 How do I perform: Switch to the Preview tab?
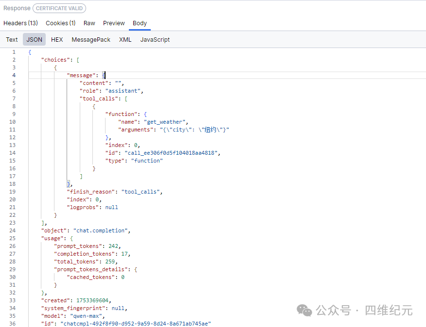[114, 23]
